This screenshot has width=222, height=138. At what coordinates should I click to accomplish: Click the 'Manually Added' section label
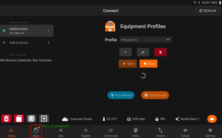pyautogui.click(x=19, y=22)
